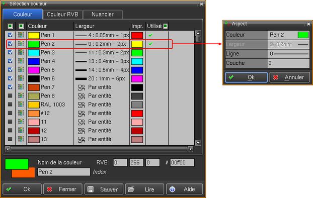Click Annuler in the Aspect dialog
Viewport: 313px width, 198px height.
tap(290, 77)
